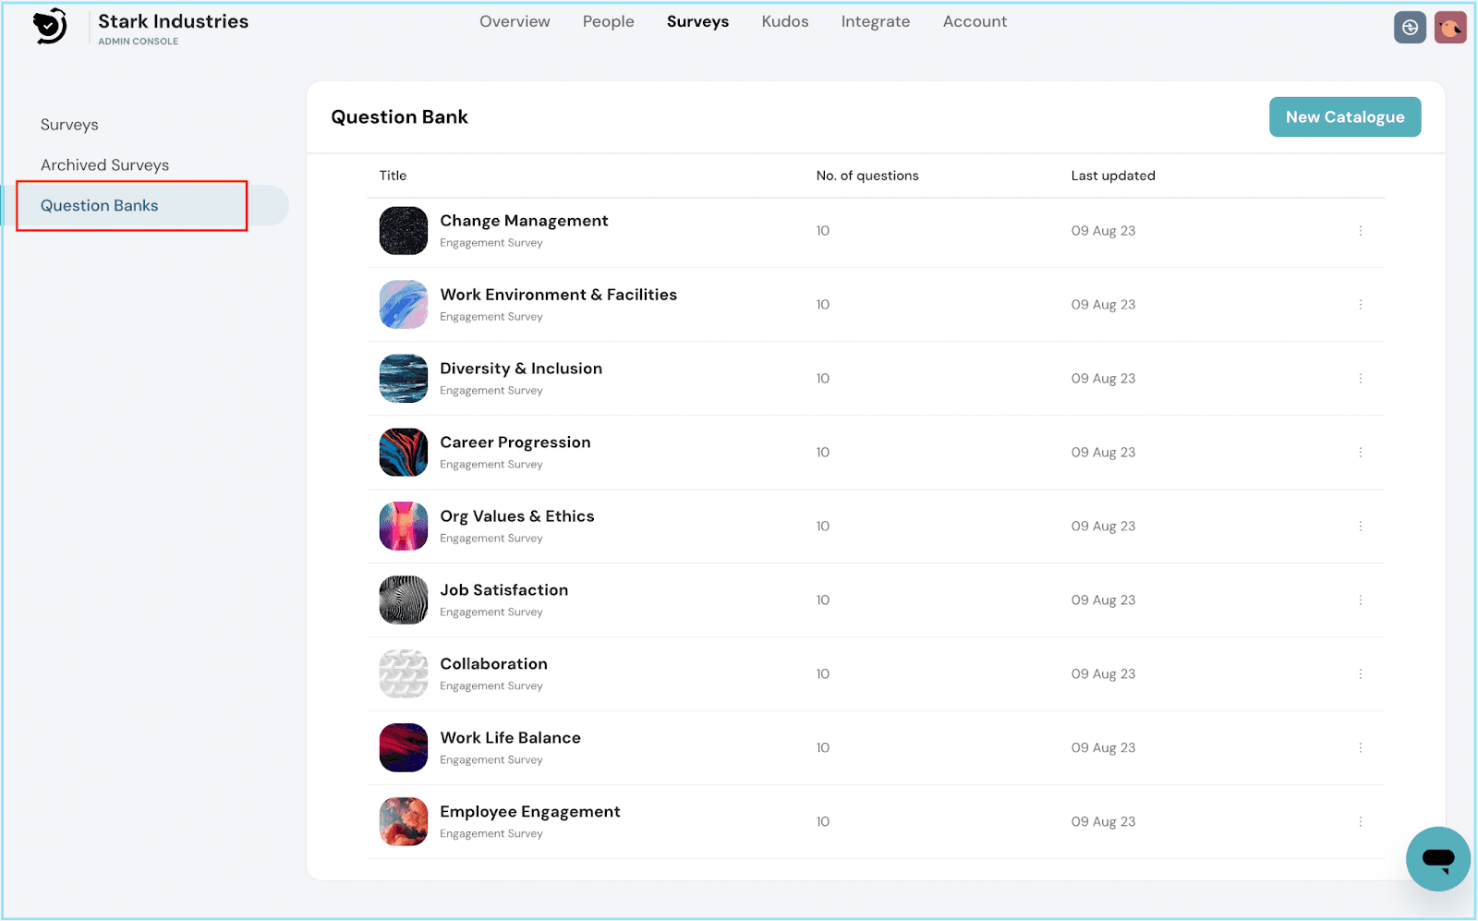Screen dimensions: 1478x921
Task: Click the Org Values & Ethics catalogue image
Action: (x=404, y=527)
